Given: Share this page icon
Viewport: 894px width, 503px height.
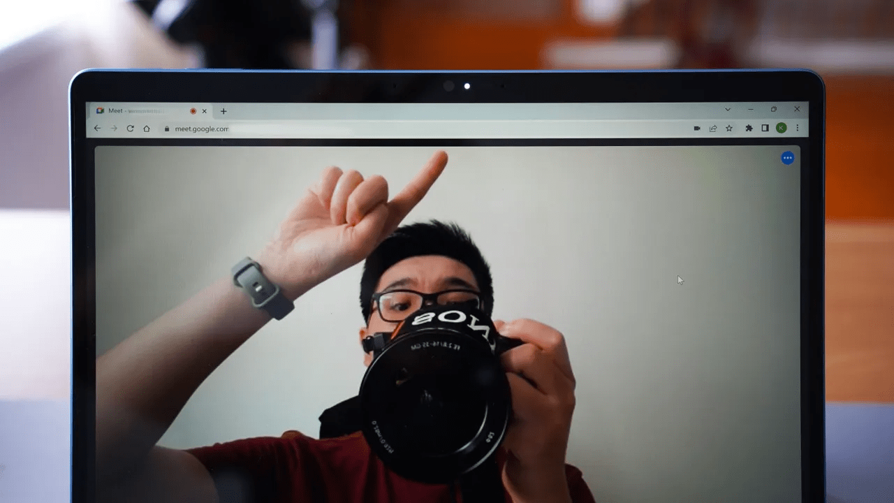Looking at the screenshot, I should tap(713, 129).
